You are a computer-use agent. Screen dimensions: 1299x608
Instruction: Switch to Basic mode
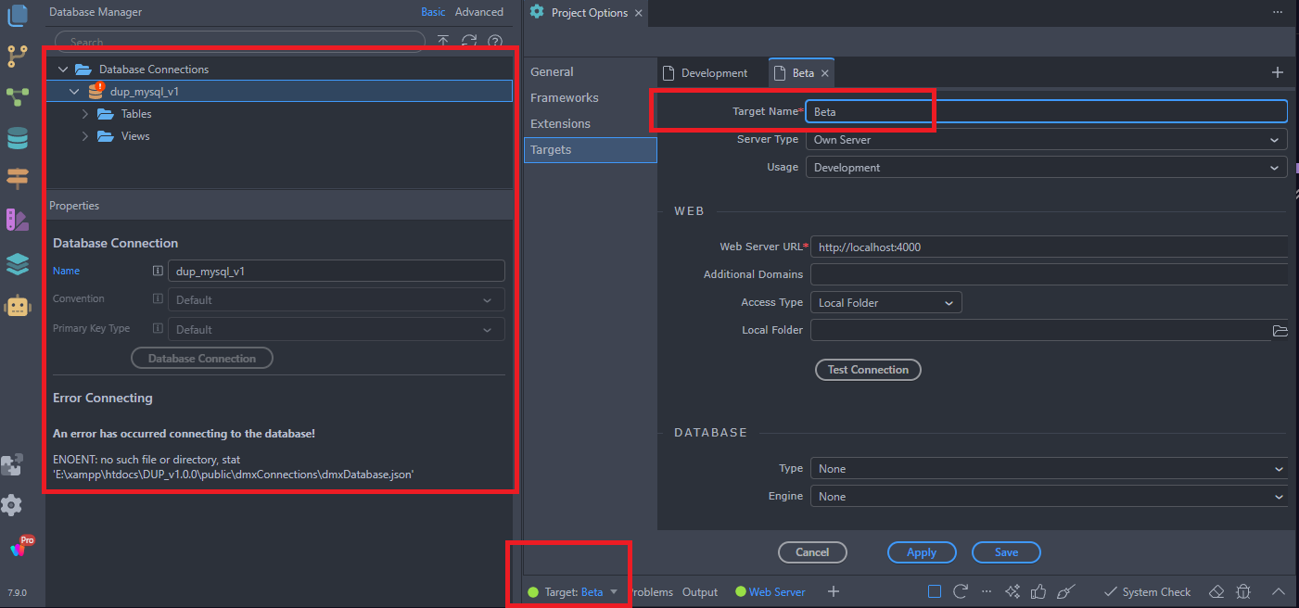[x=433, y=12]
